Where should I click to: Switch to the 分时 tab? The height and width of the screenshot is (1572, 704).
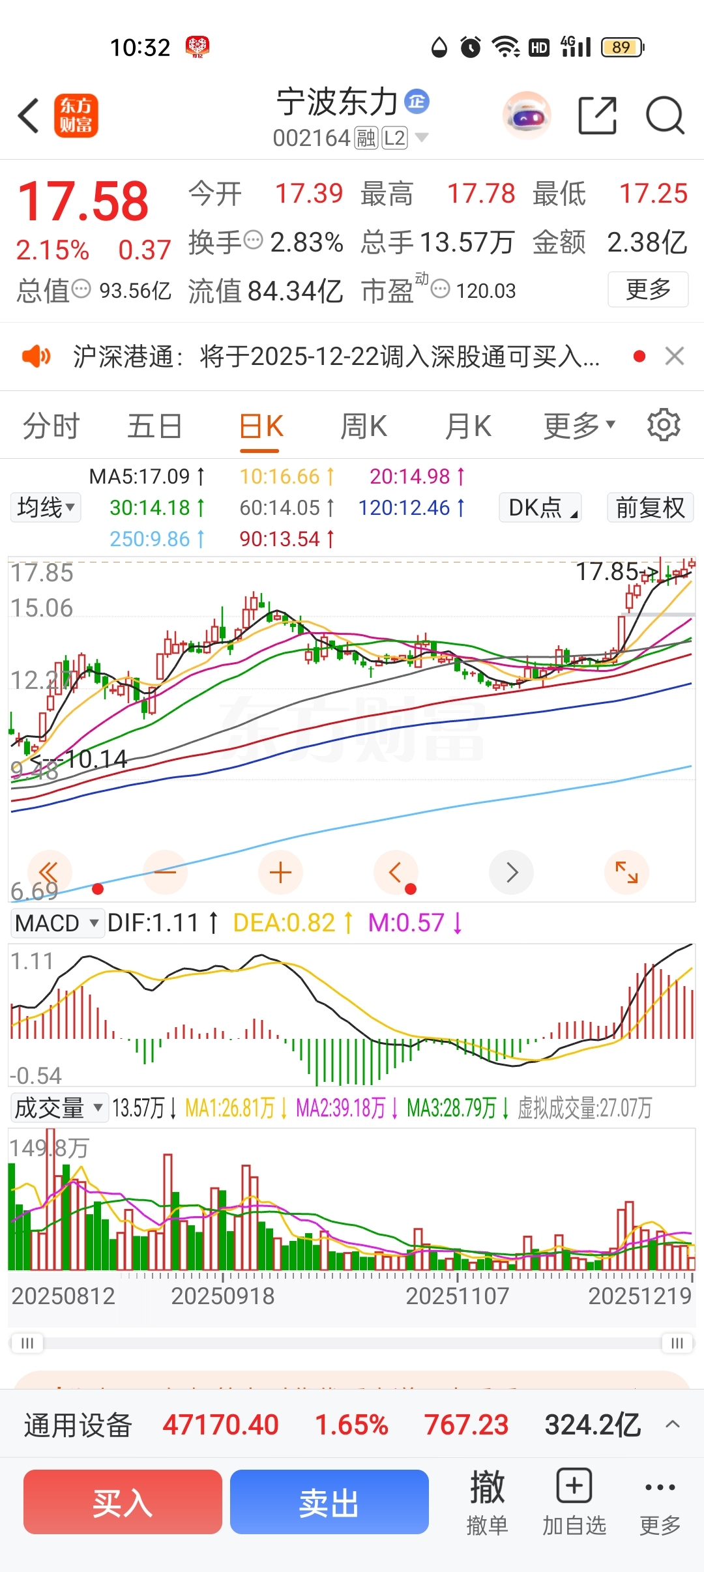click(51, 426)
